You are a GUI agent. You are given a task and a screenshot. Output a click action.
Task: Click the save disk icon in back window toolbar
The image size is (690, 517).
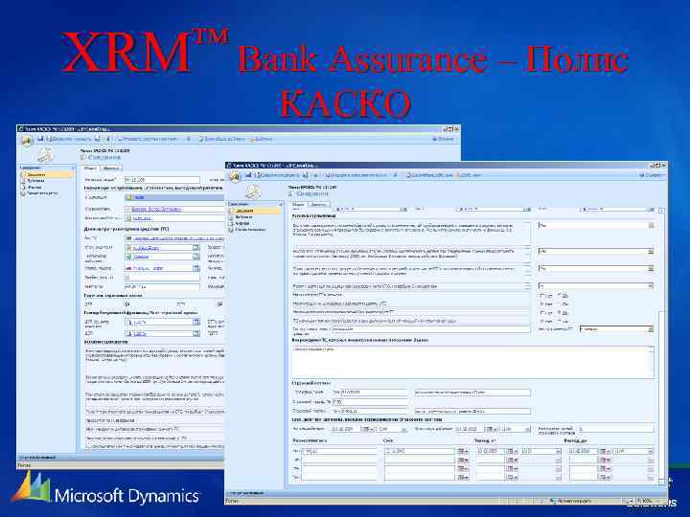tap(40, 139)
